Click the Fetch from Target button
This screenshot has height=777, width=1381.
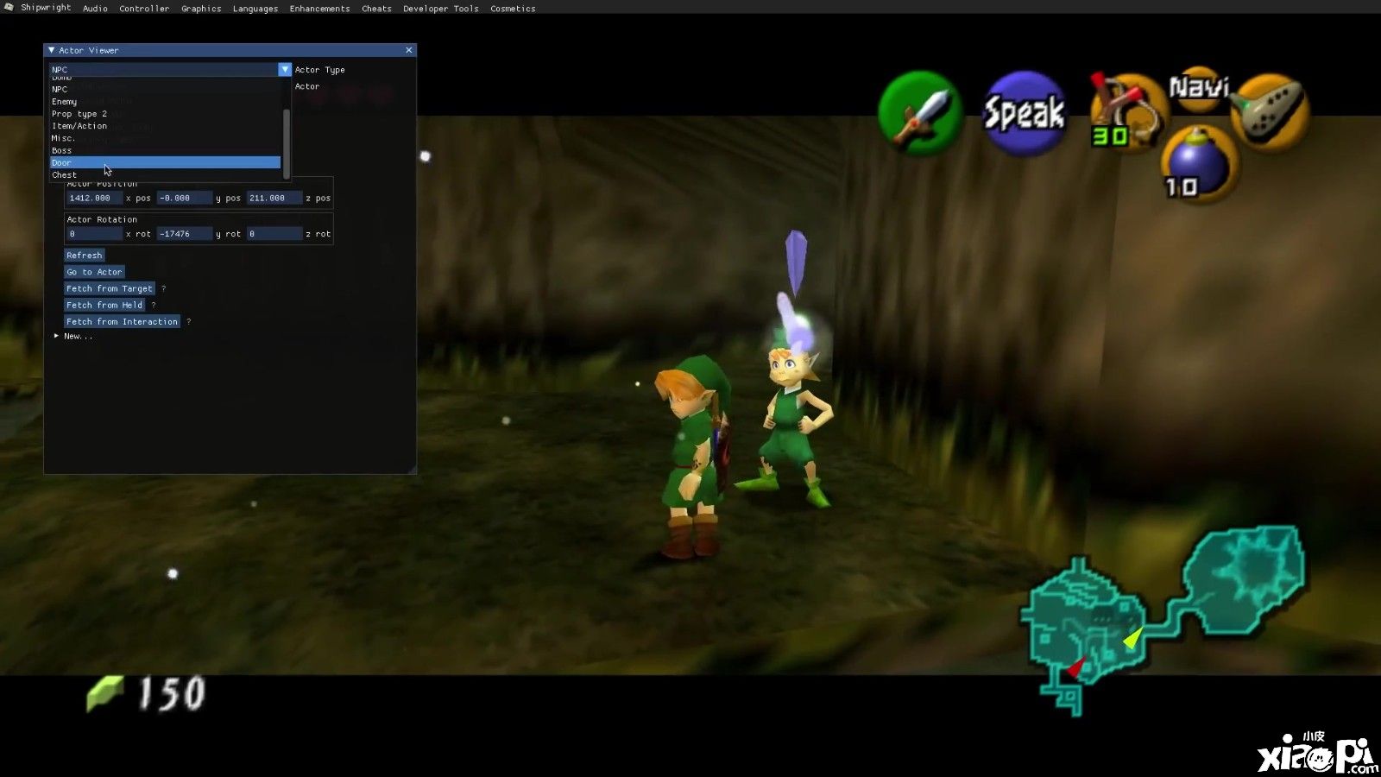pyautogui.click(x=110, y=288)
